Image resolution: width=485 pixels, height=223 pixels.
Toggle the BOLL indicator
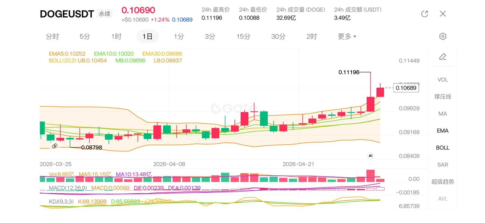click(443, 148)
